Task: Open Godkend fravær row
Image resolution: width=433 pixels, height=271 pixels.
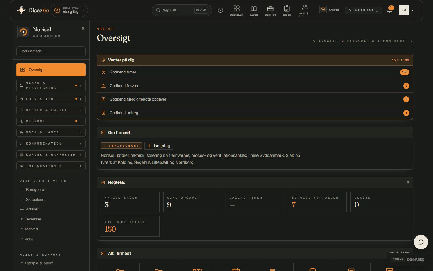Action: 255,86
